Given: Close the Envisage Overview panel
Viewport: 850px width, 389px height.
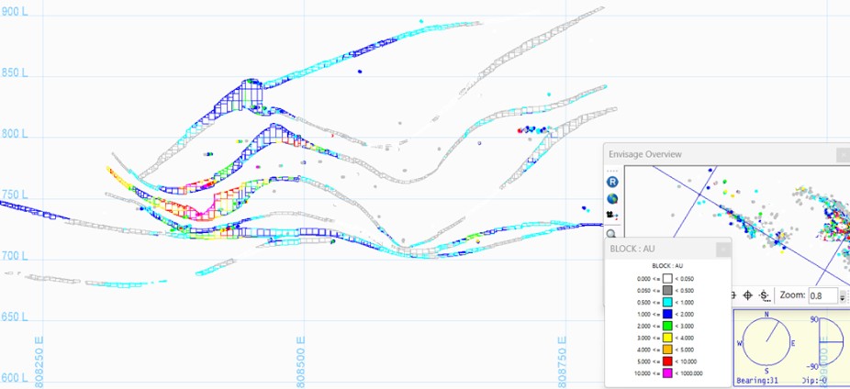Looking at the screenshot, I should tap(843, 155).
